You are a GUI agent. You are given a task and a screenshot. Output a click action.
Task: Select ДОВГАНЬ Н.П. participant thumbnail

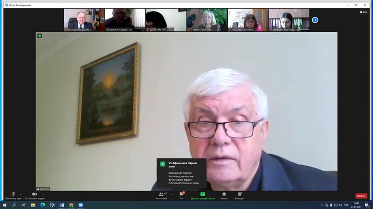coord(166,20)
